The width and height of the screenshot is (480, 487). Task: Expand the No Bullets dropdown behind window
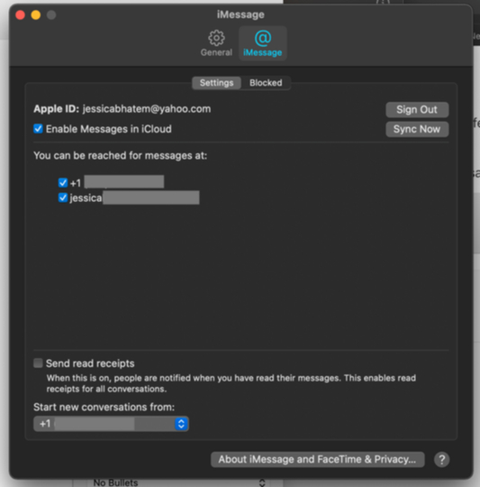click(262, 482)
